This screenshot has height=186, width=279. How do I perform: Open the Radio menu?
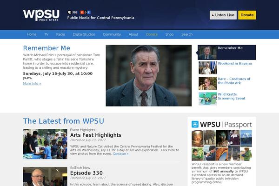[60, 34]
